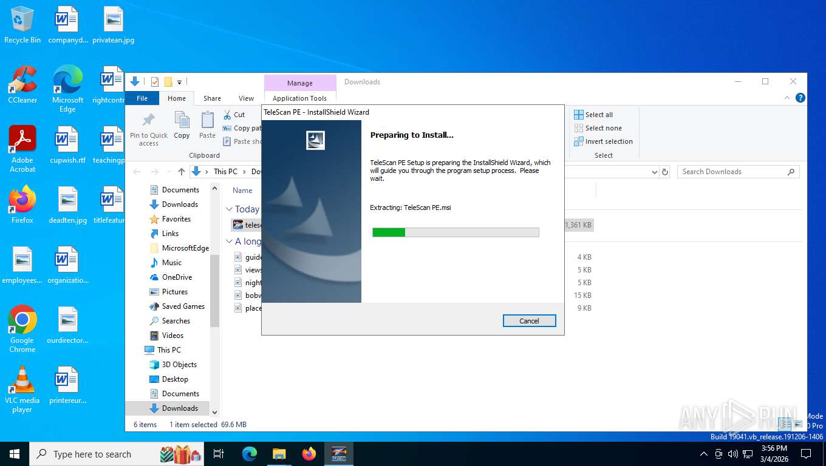The image size is (826, 466).
Task: Select the Google Chrome desktop shortcut
Action: [x=22, y=329]
